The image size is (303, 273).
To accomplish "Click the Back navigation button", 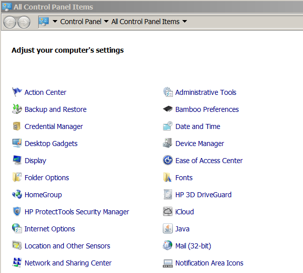I will pyautogui.click(x=10, y=22).
